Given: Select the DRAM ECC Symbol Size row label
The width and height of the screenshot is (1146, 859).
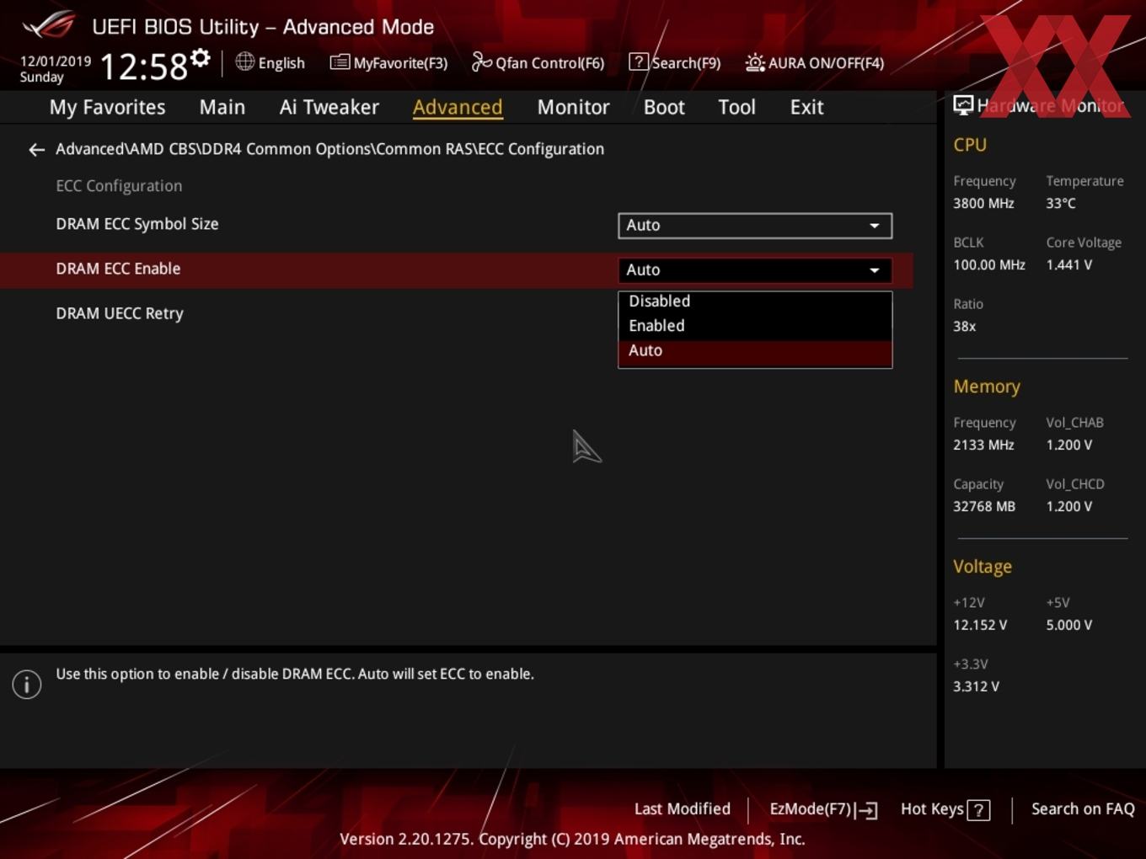Looking at the screenshot, I should point(137,224).
